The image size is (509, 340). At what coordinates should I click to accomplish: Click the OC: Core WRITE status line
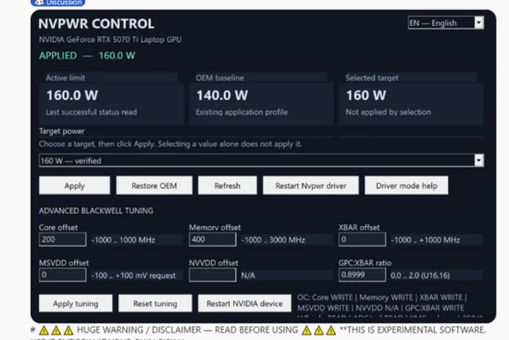(382, 297)
